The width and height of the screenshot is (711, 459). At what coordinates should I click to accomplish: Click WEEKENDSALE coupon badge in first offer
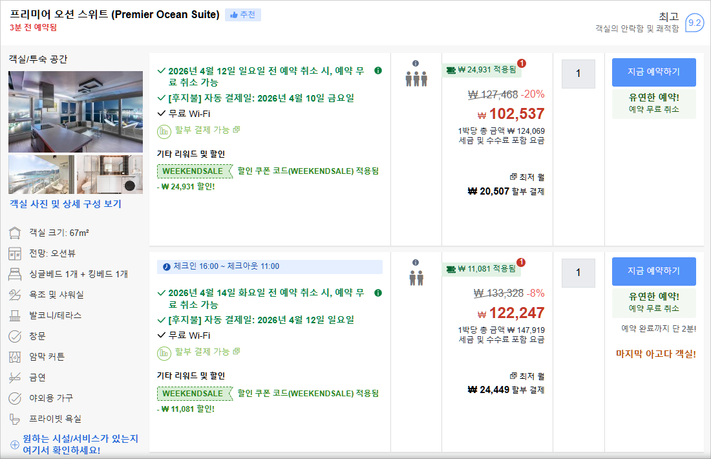(194, 171)
